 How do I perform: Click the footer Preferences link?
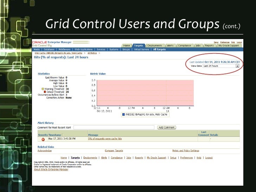coord(187,158)
